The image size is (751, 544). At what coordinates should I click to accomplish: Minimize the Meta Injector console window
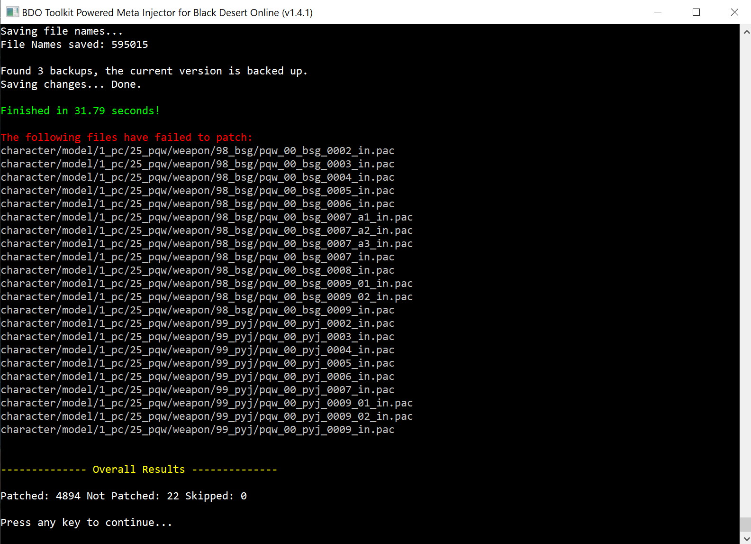click(x=658, y=12)
